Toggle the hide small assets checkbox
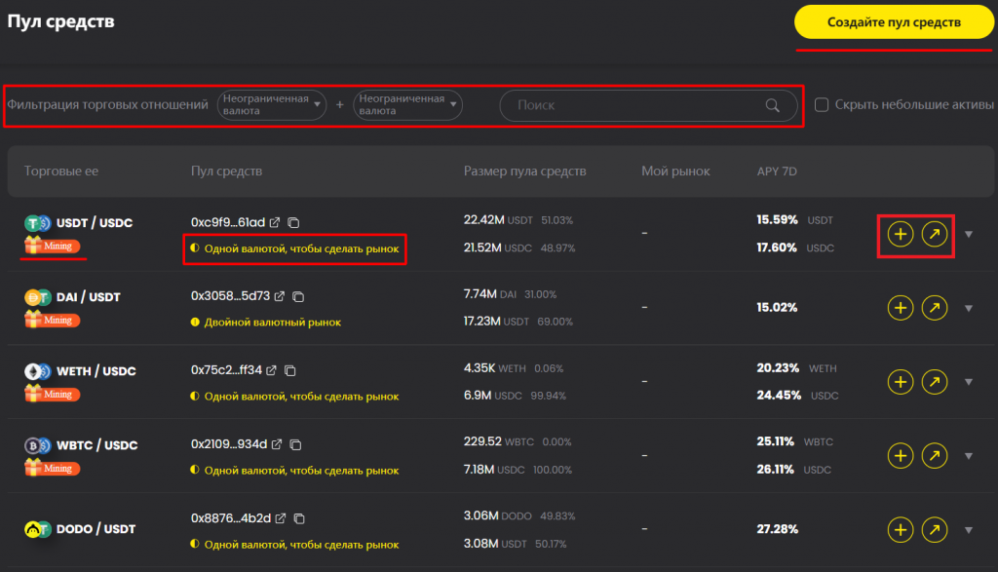 822,105
